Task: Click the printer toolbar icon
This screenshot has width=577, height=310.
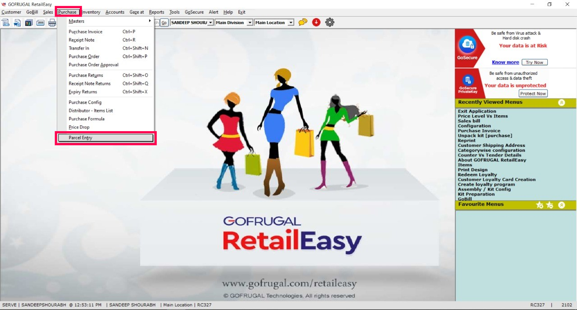Action: tap(52, 23)
